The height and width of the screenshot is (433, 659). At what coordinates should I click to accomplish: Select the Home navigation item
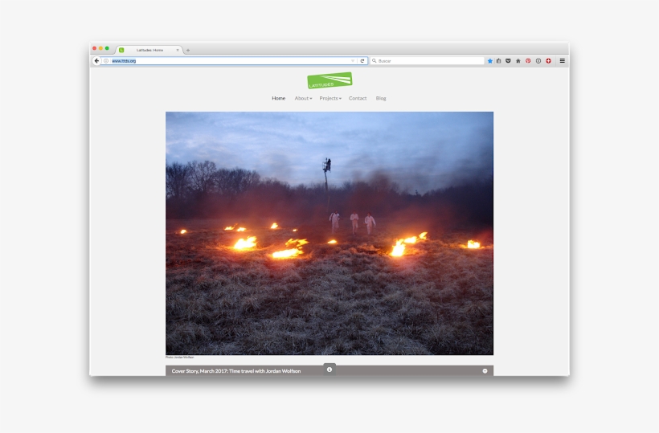tap(278, 99)
